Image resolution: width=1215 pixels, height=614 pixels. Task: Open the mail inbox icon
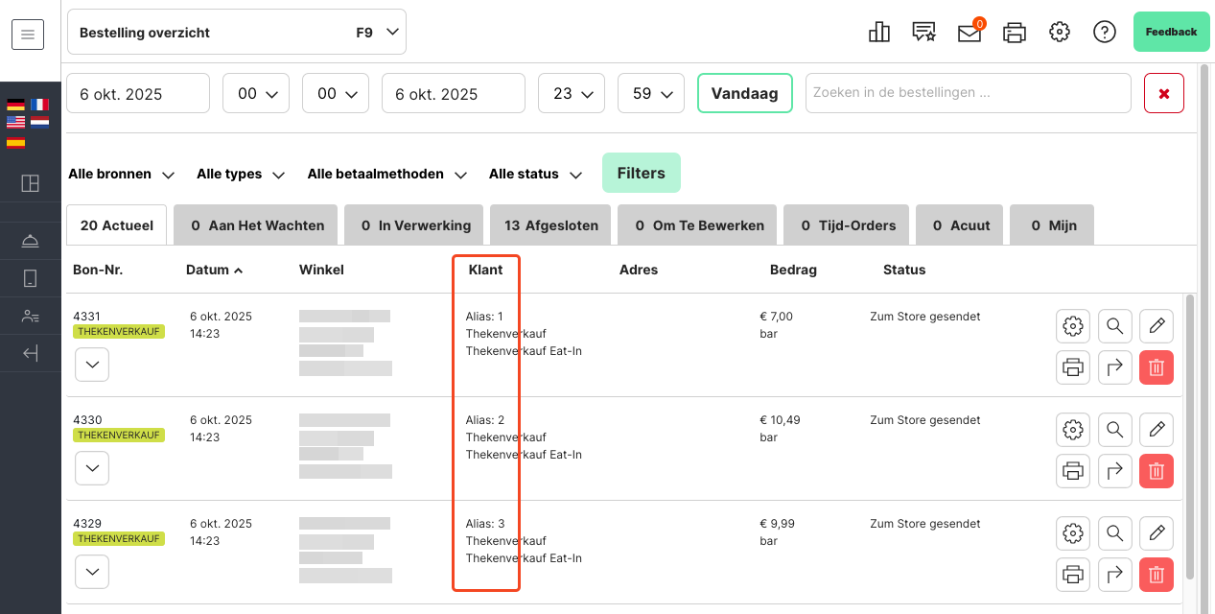click(970, 33)
